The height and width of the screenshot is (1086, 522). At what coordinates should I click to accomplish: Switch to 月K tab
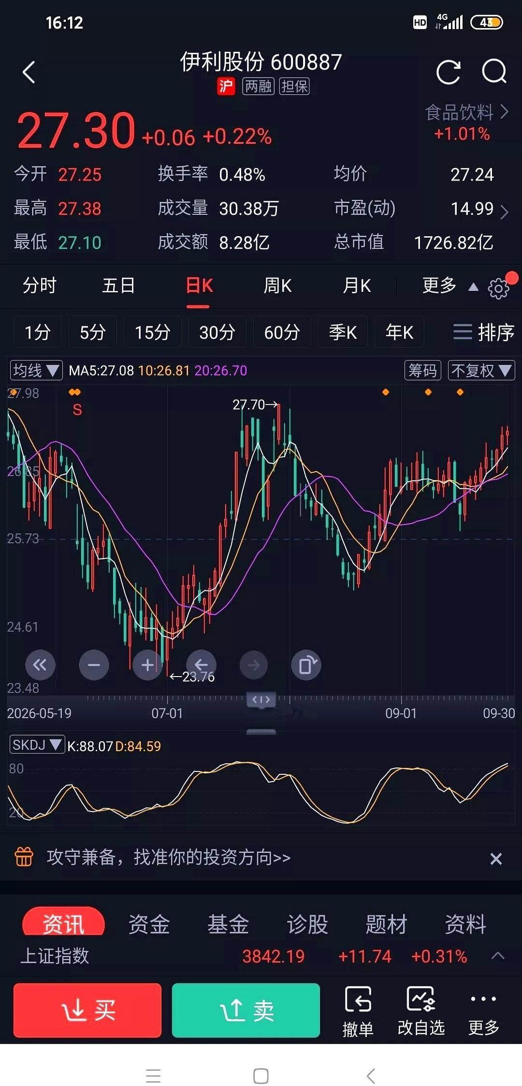(357, 286)
